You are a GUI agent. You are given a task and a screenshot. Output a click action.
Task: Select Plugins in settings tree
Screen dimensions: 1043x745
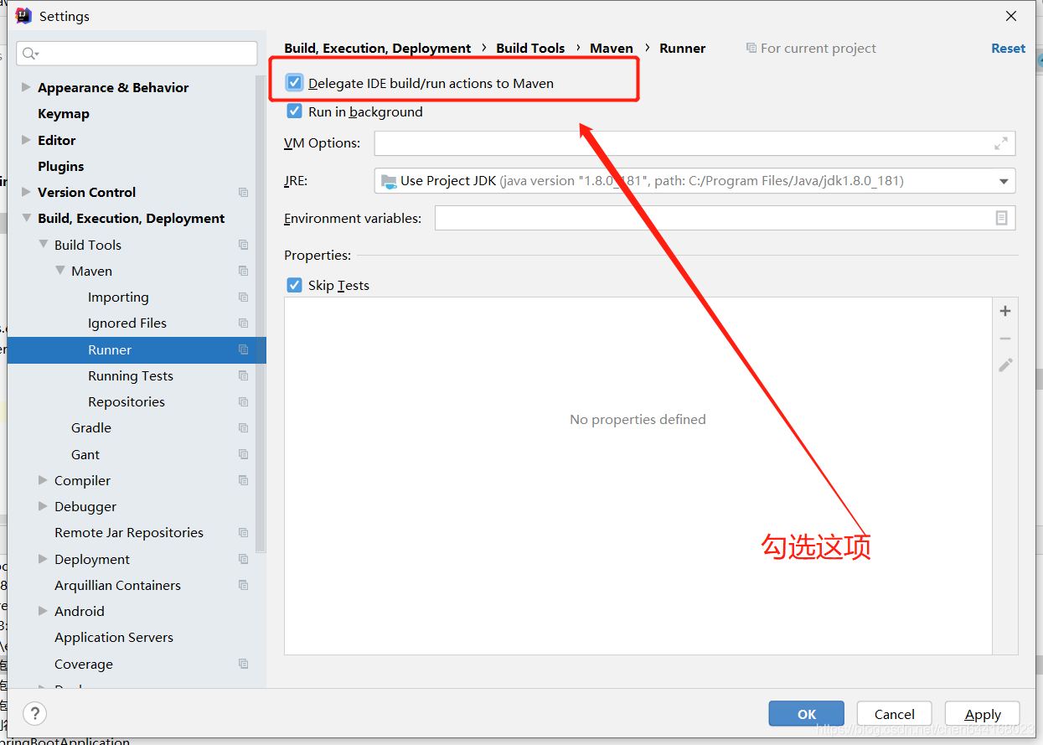[x=61, y=166]
